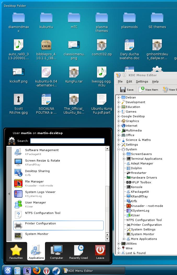The image size is (177, 275).
Task: Switch to the Favourites tab
Action: [16, 252]
